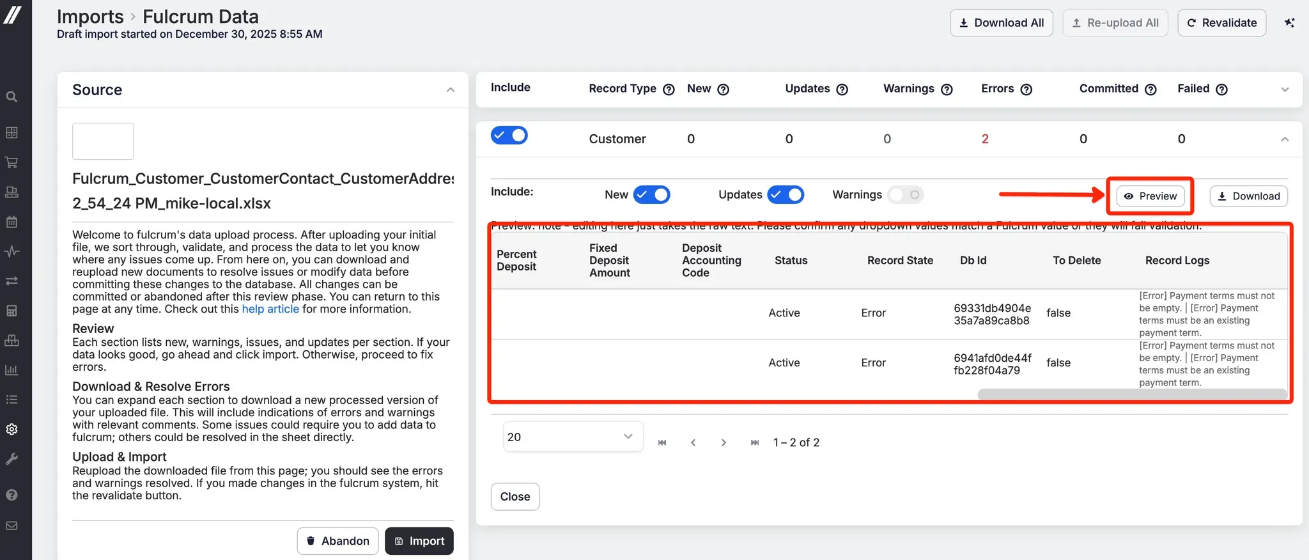Sort by the Db Id column header
The image size is (1309, 560).
[x=973, y=260]
